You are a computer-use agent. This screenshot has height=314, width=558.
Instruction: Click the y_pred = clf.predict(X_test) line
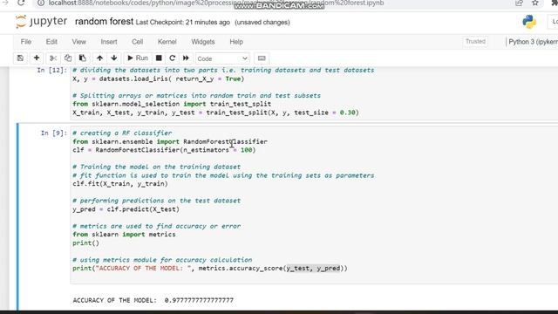point(126,209)
